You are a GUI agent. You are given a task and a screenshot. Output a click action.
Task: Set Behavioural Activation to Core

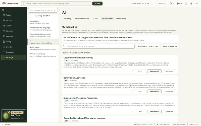click(139, 91)
